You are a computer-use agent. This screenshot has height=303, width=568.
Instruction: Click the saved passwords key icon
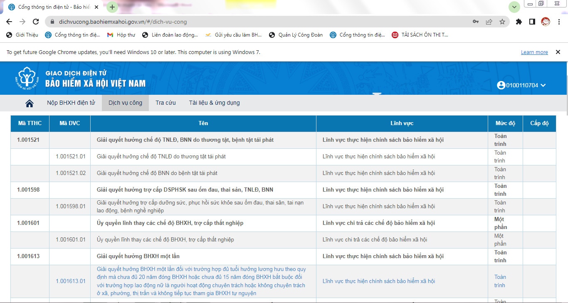point(476,22)
